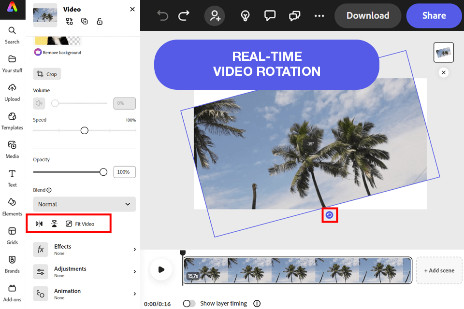Expand the Effects section

84,249
